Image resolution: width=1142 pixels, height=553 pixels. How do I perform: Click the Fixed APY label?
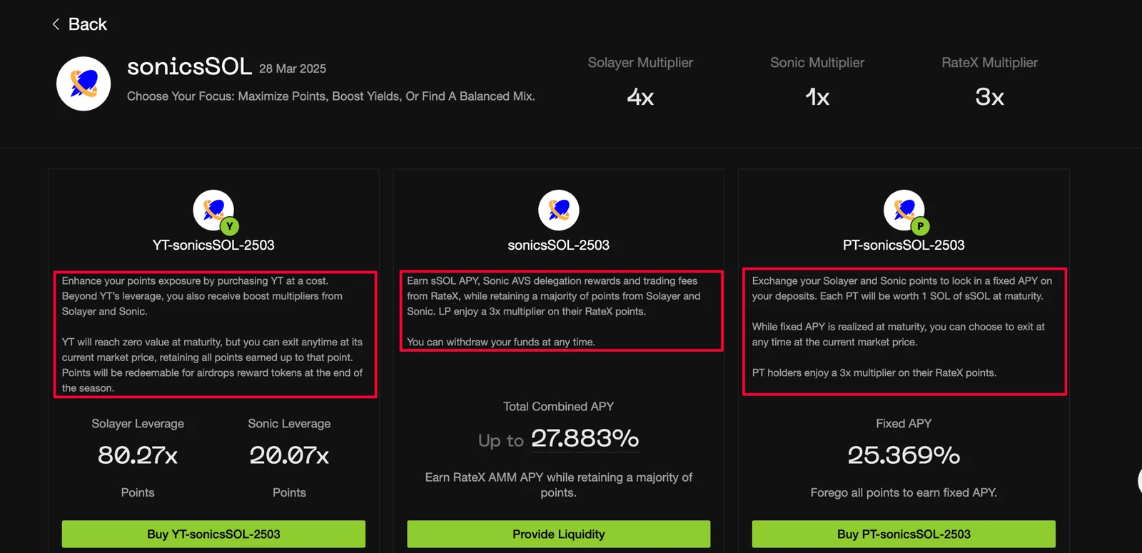point(904,424)
